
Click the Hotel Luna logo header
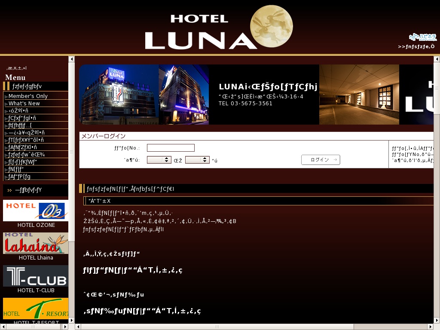(219, 27)
